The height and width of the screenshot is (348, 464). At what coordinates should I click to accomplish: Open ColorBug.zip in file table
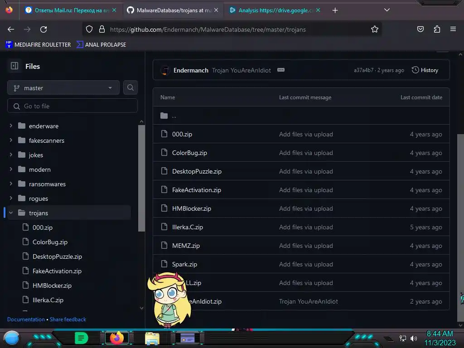189,153
